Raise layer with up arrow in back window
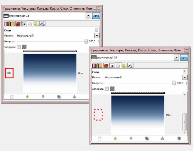Image resolution: width=193 pixels, height=151 pixels. click(27, 97)
